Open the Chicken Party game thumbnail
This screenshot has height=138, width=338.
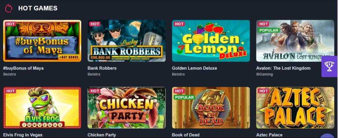coord(126,107)
